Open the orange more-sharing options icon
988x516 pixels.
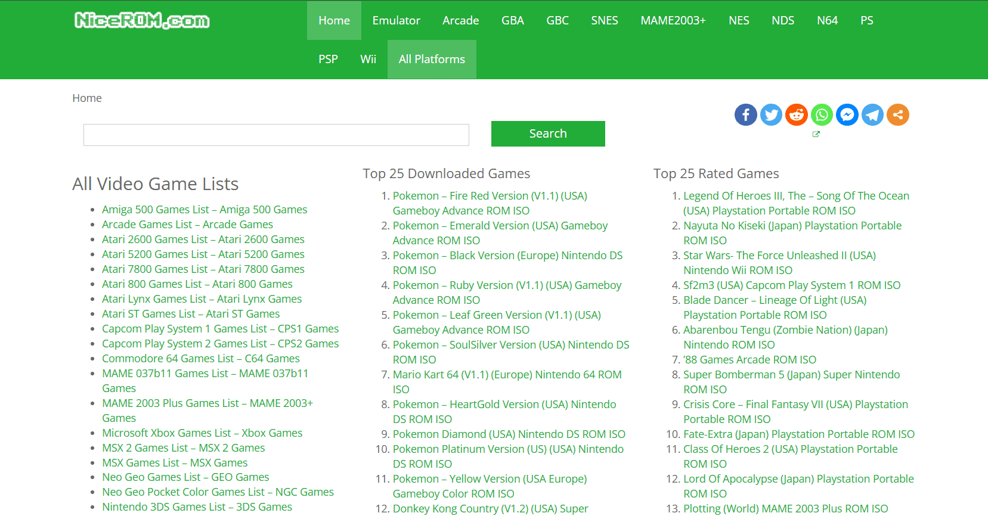click(898, 114)
